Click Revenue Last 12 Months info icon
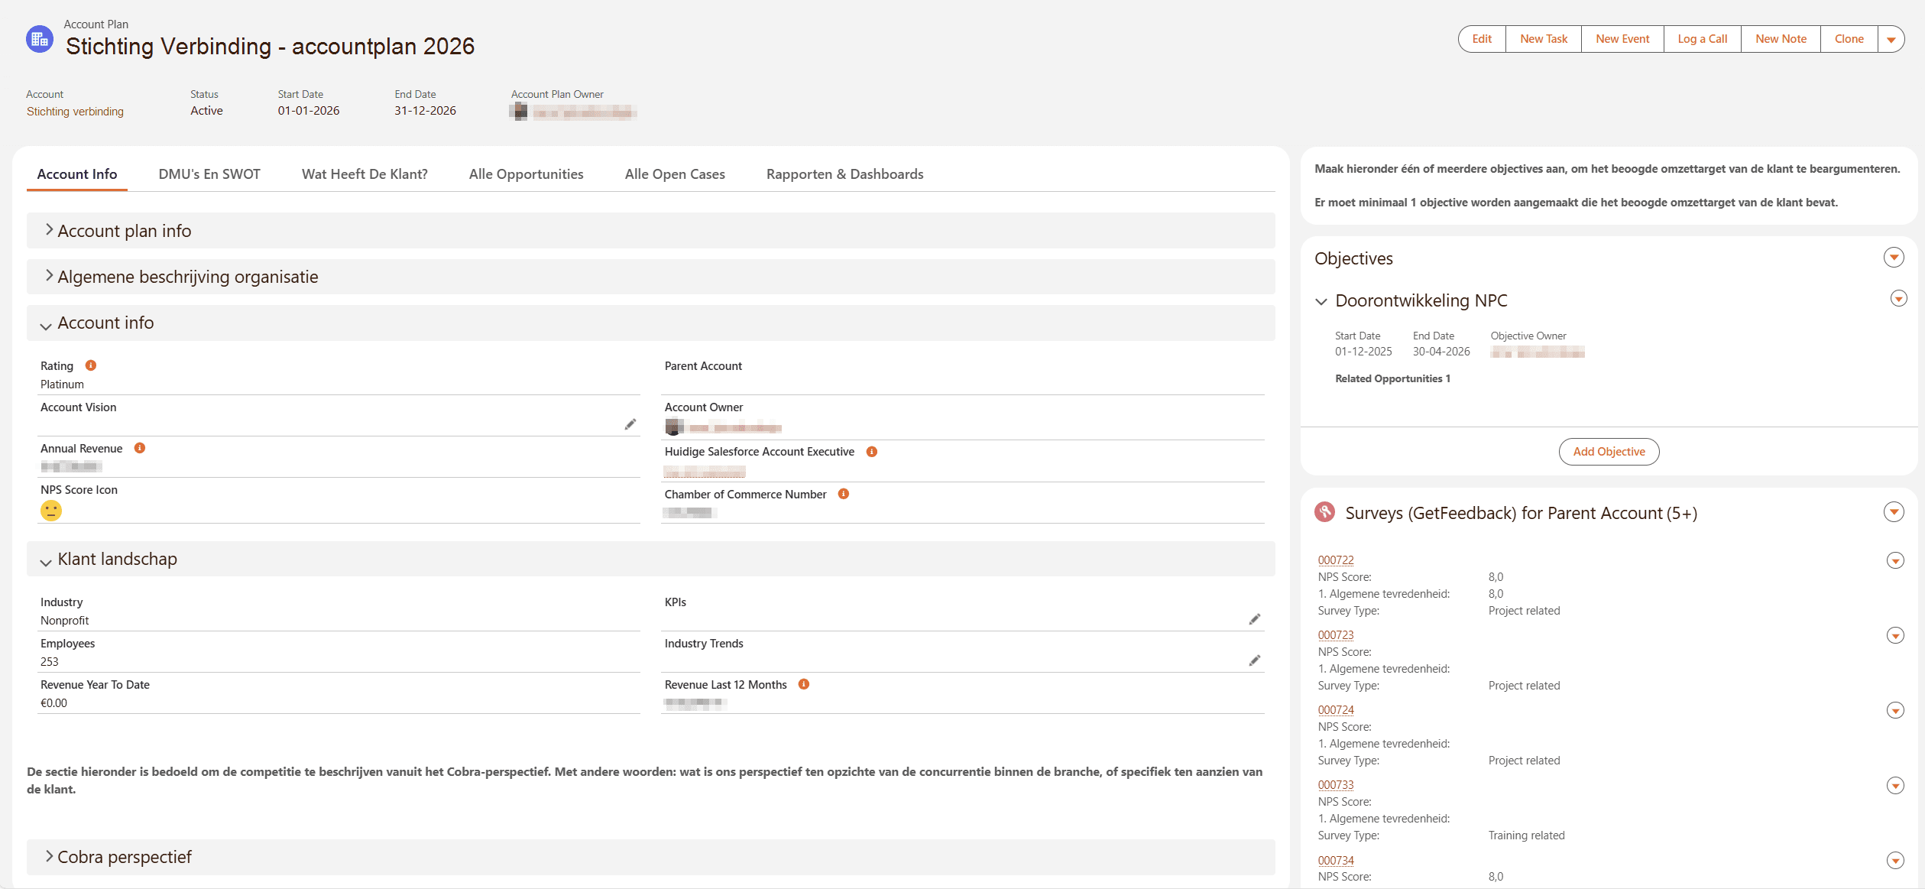 (804, 684)
